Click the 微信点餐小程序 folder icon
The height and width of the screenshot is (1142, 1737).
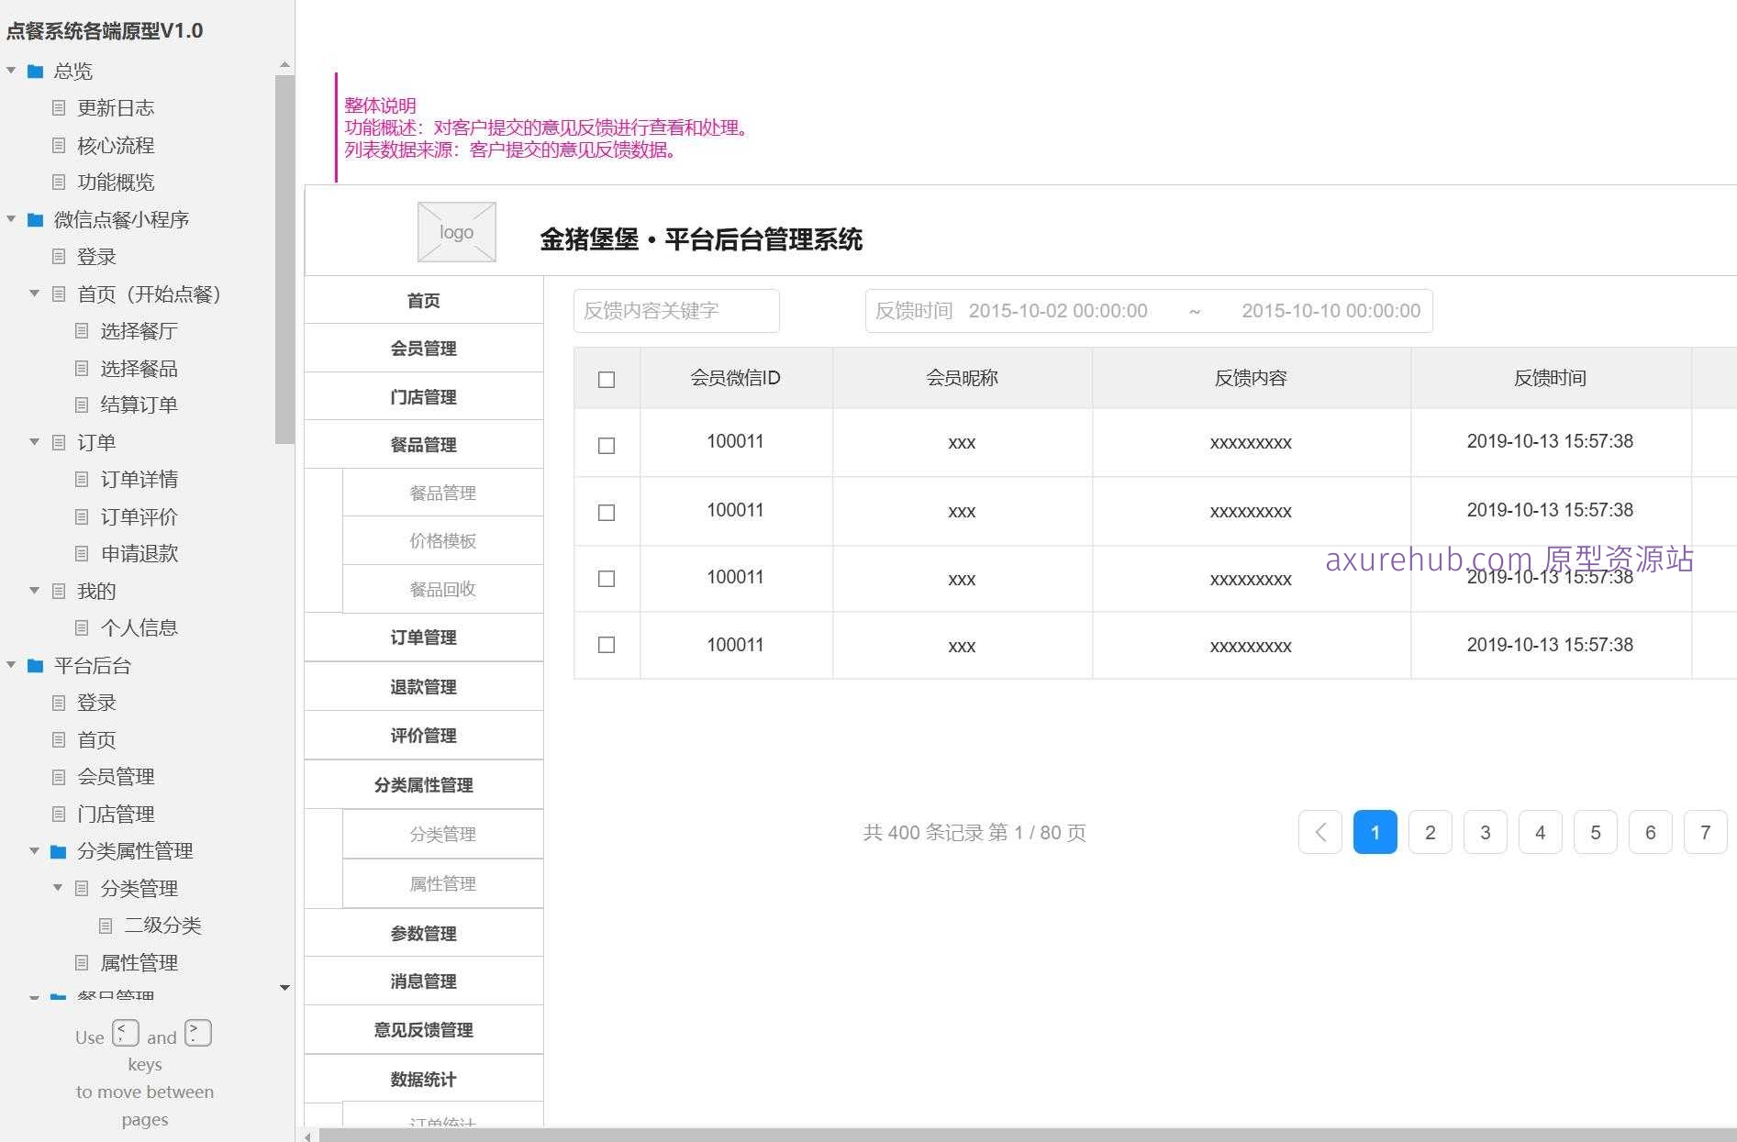[x=36, y=219]
